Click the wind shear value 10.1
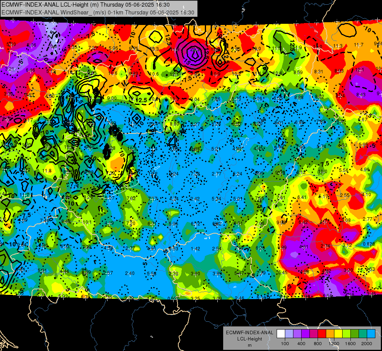Image resolution: width=382 pixels, height=351 pixels. tap(87, 222)
